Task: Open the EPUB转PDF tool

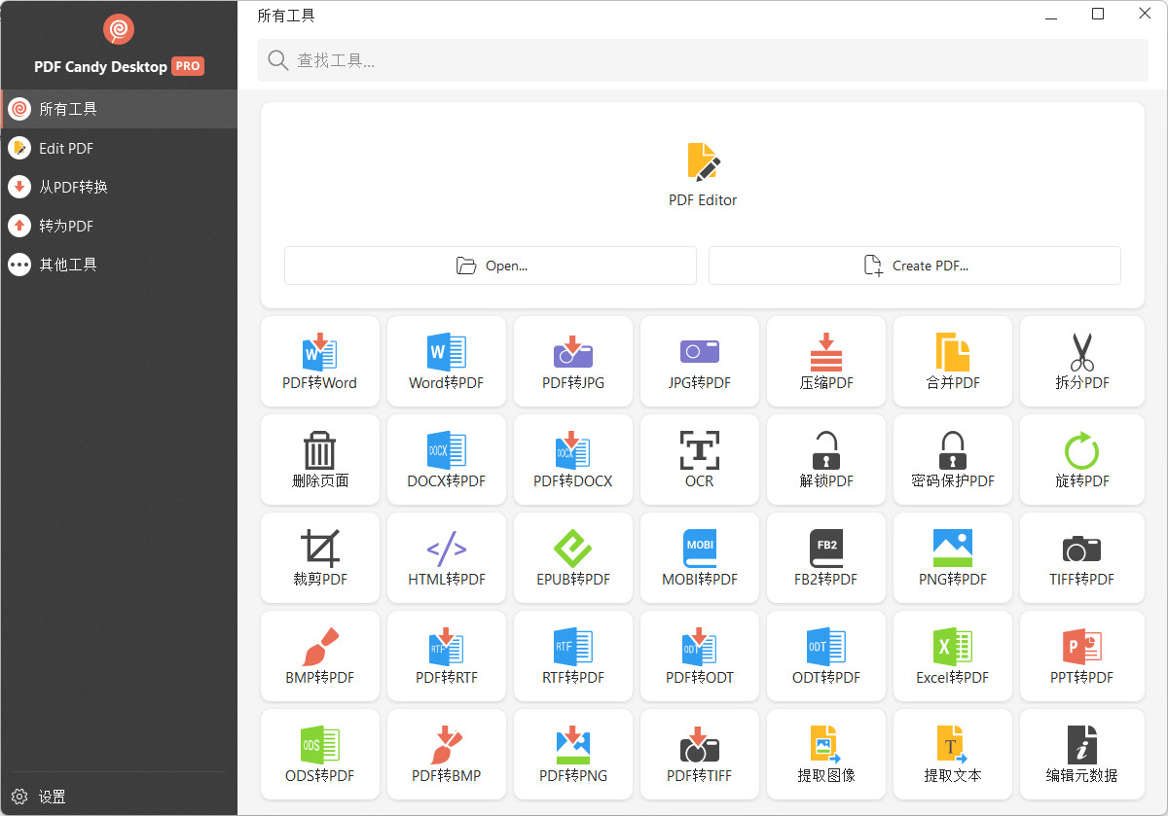Action: click(x=573, y=557)
